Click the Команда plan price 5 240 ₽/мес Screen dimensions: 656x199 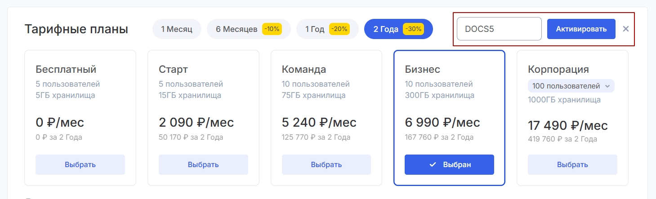pyautogui.click(x=319, y=122)
